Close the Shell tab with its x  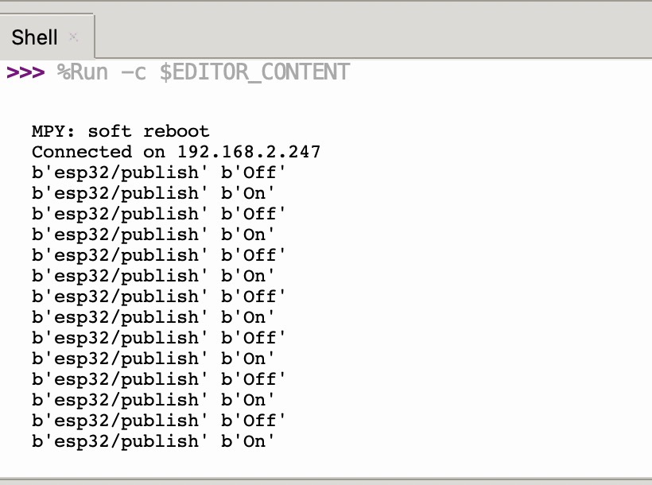74,37
